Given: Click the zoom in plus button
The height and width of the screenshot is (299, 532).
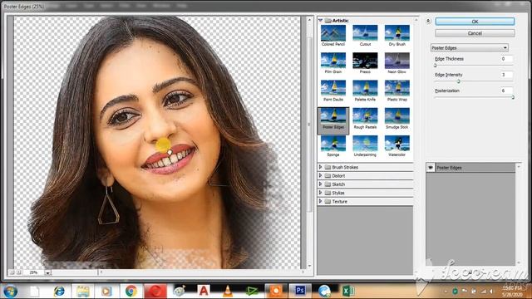Looking at the screenshot, I should click(x=18, y=272).
